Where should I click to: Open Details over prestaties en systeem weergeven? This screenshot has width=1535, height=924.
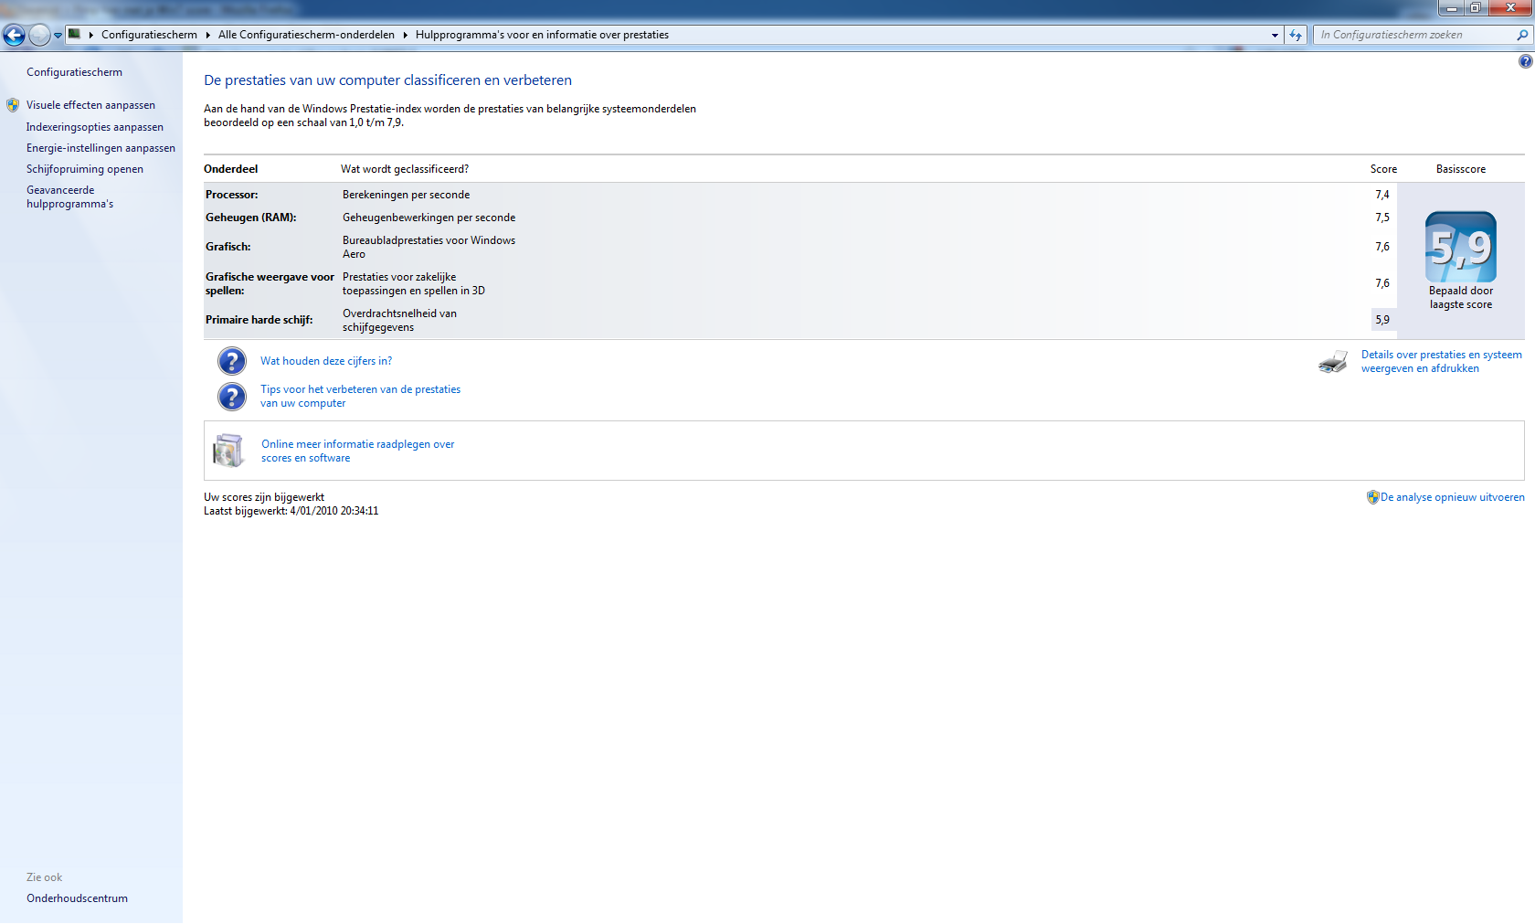click(x=1442, y=361)
